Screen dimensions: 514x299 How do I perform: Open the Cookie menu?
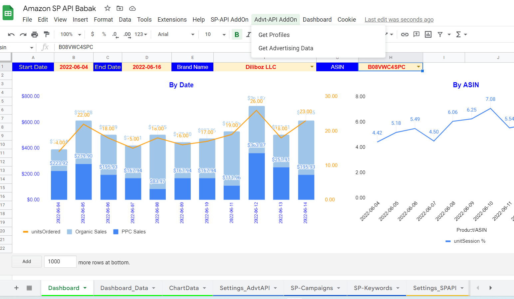[x=347, y=20]
